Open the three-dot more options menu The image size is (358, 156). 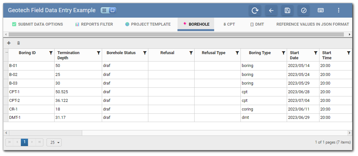coord(338,11)
